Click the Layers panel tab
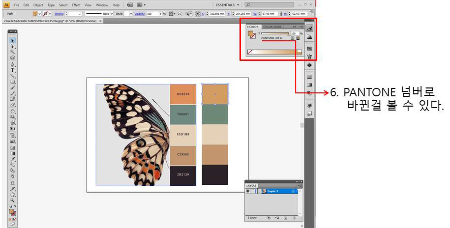This screenshot has width=450, height=228. pos(251,186)
